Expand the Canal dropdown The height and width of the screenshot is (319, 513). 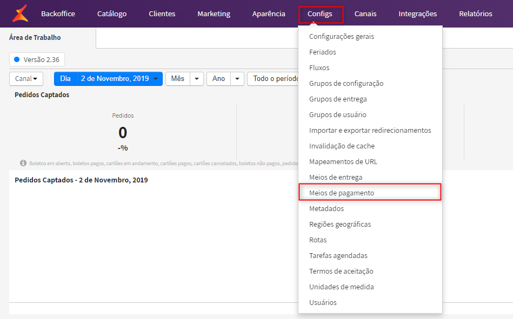click(26, 79)
